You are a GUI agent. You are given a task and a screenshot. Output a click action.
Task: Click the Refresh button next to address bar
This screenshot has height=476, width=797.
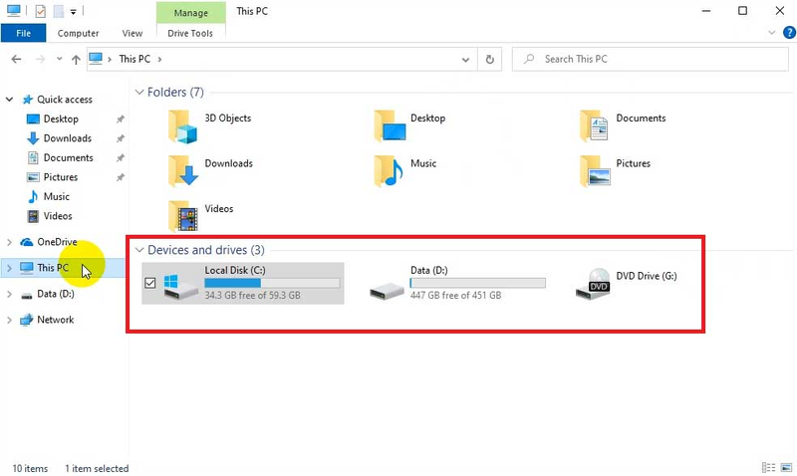[x=489, y=60]
